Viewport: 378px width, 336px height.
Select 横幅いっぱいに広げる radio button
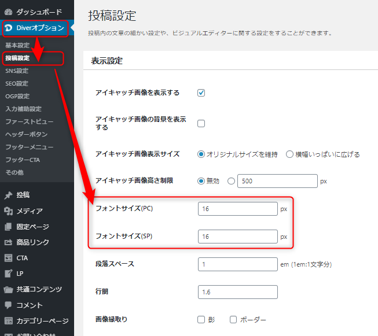[289, 154]
